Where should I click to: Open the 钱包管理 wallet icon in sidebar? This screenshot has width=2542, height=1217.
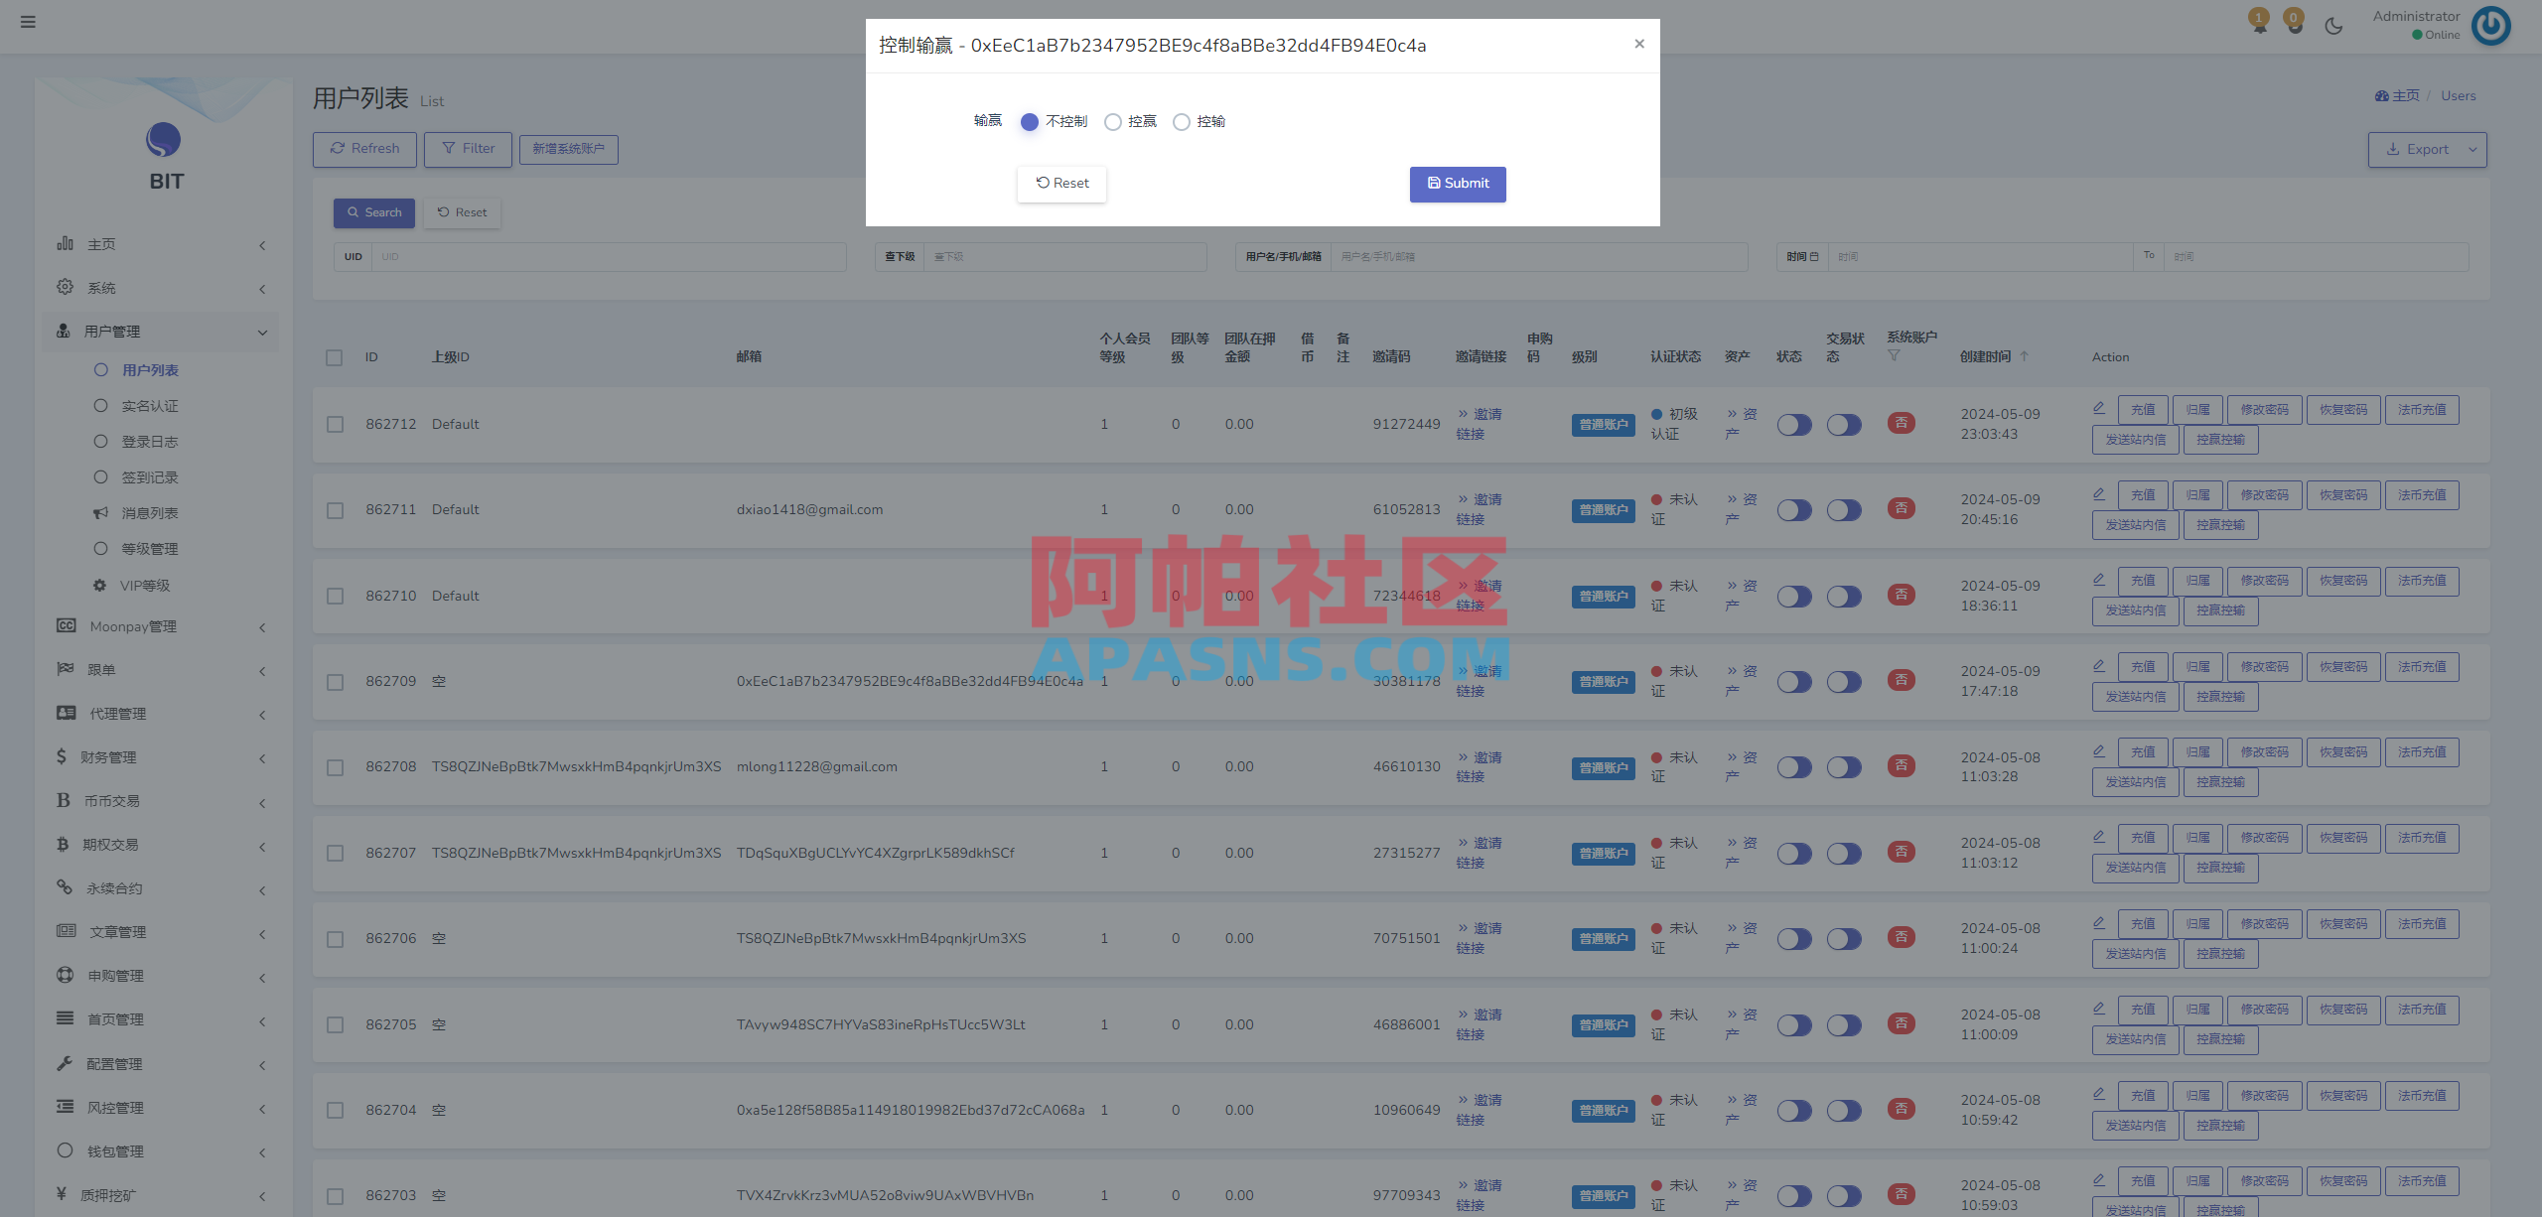click(64, 1150)
